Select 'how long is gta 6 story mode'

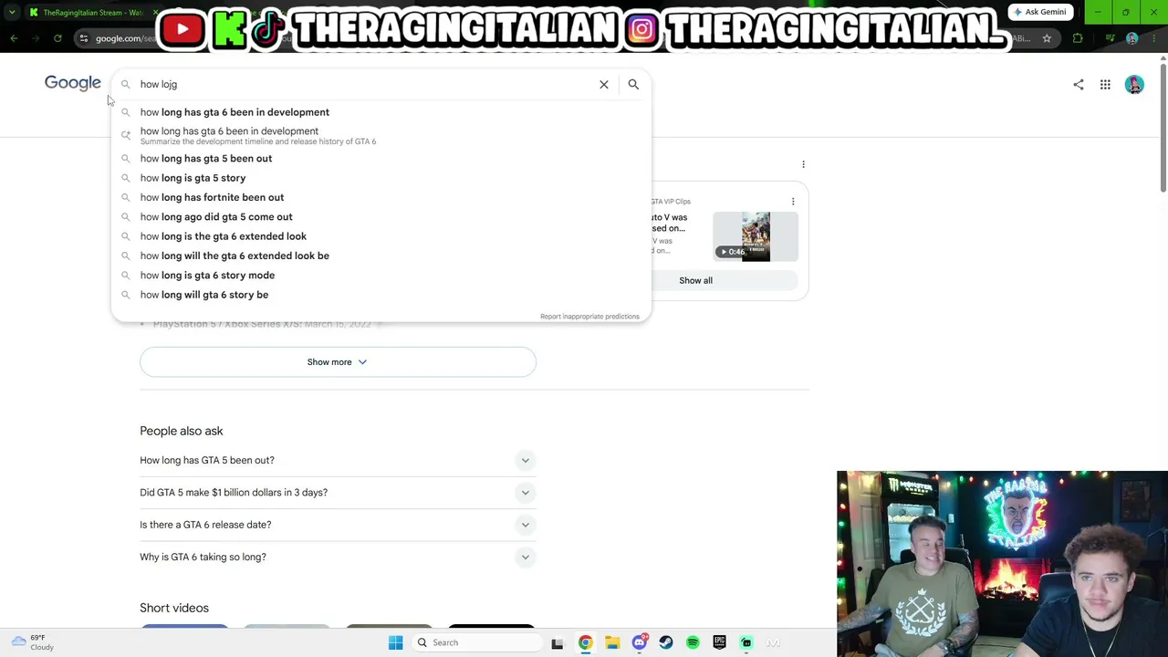(x=381, y=276)
